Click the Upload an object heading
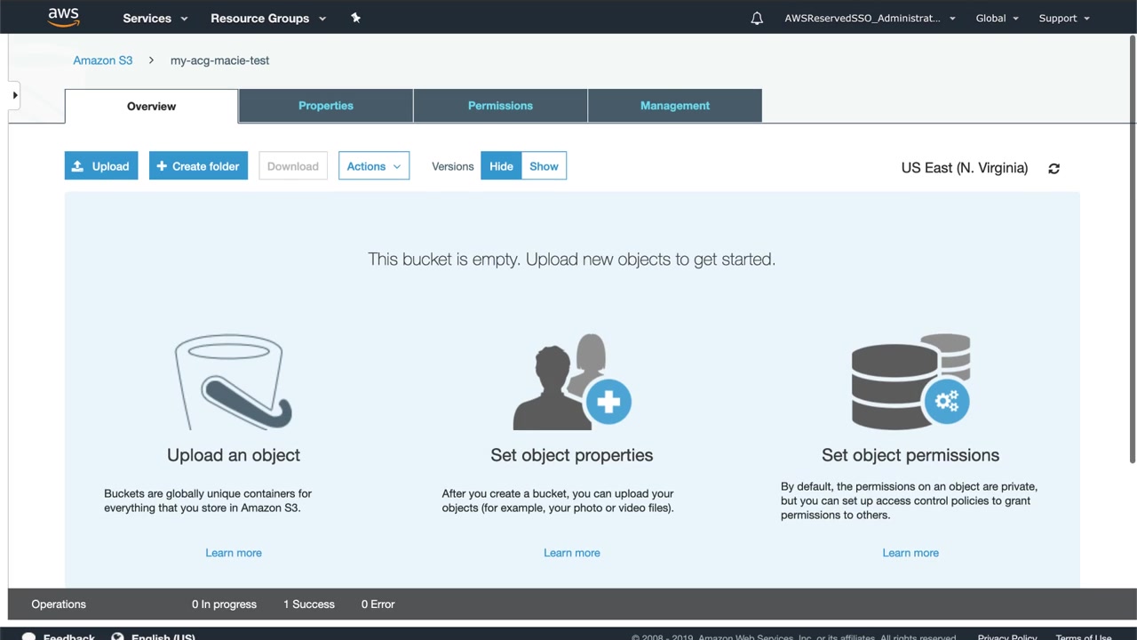 tap(234, 455)
